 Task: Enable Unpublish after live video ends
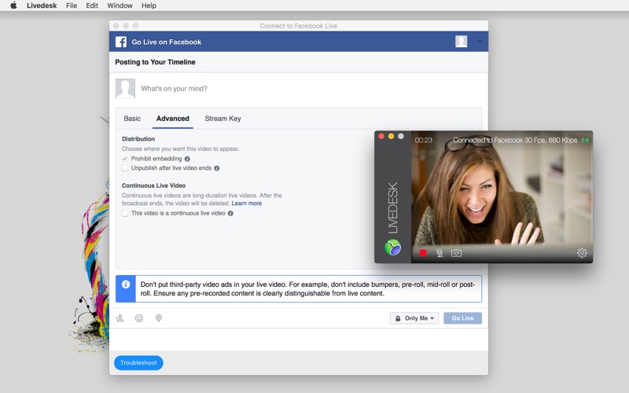point(125,168)
